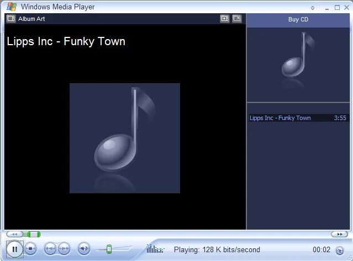Click the Lipps Inc - Funky Town title text
Screen dimensions: 353x261
pos(66,41)
